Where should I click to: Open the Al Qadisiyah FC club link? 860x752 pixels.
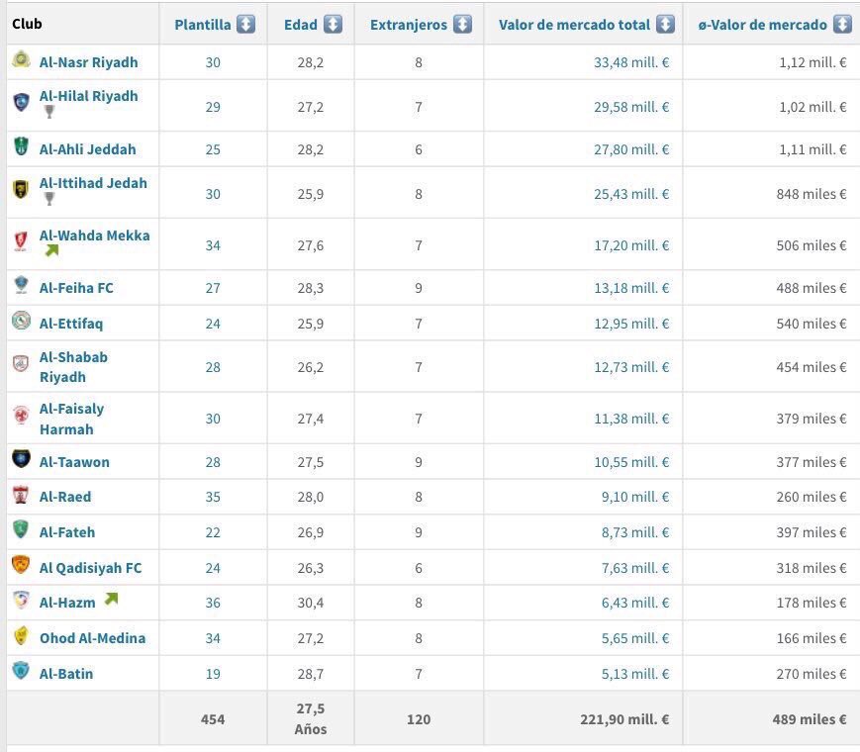[x=90, y=568]
